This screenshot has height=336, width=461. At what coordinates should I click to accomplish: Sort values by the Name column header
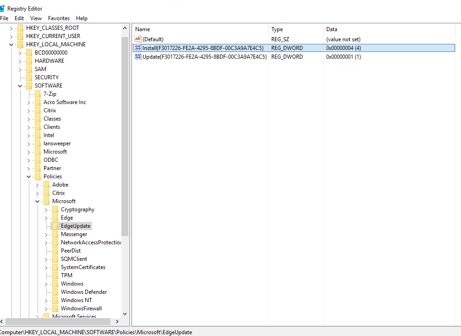pyautogui.click(x=200, y=29)
